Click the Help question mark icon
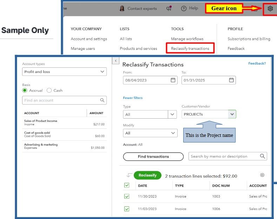 [184, 8]
